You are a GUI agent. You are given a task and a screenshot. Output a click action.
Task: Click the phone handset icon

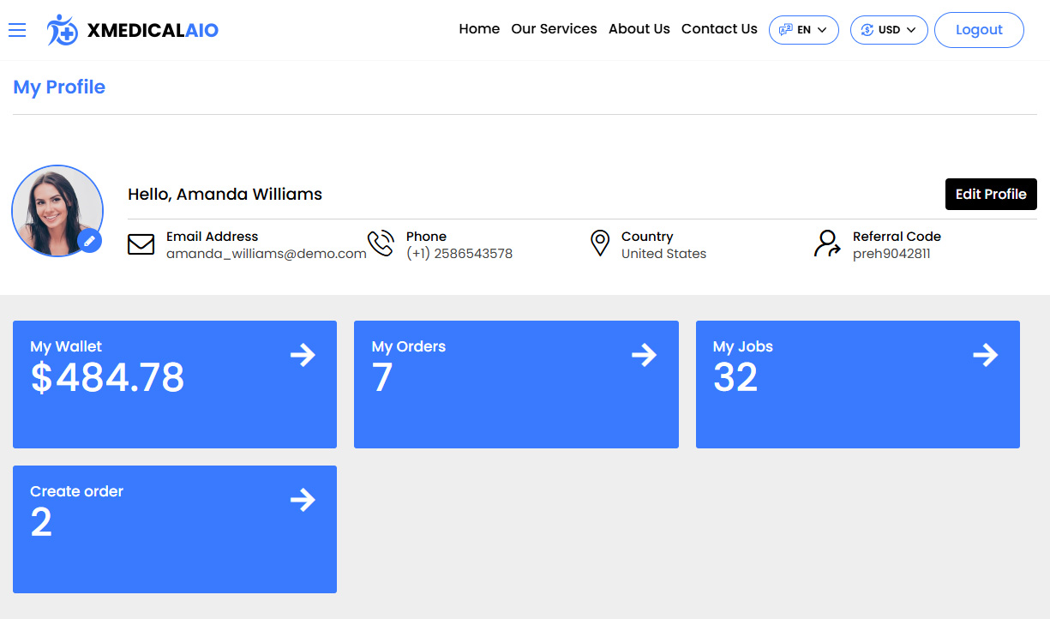pos(381,244)
